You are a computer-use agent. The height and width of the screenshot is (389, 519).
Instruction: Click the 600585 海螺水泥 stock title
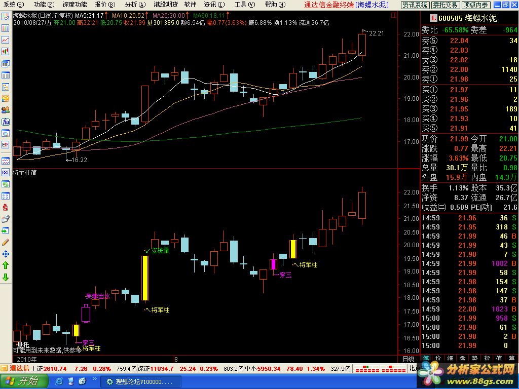click(x=468, y=18)
